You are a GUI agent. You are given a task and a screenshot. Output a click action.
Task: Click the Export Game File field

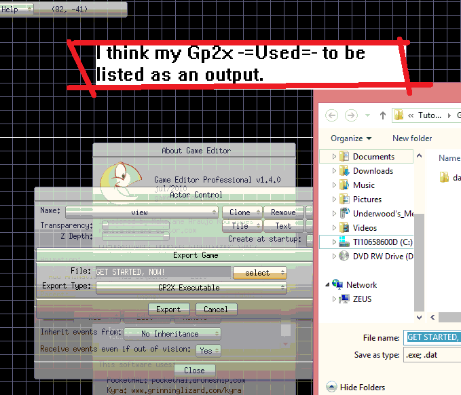pyautogui.click(x=163, y=272)
